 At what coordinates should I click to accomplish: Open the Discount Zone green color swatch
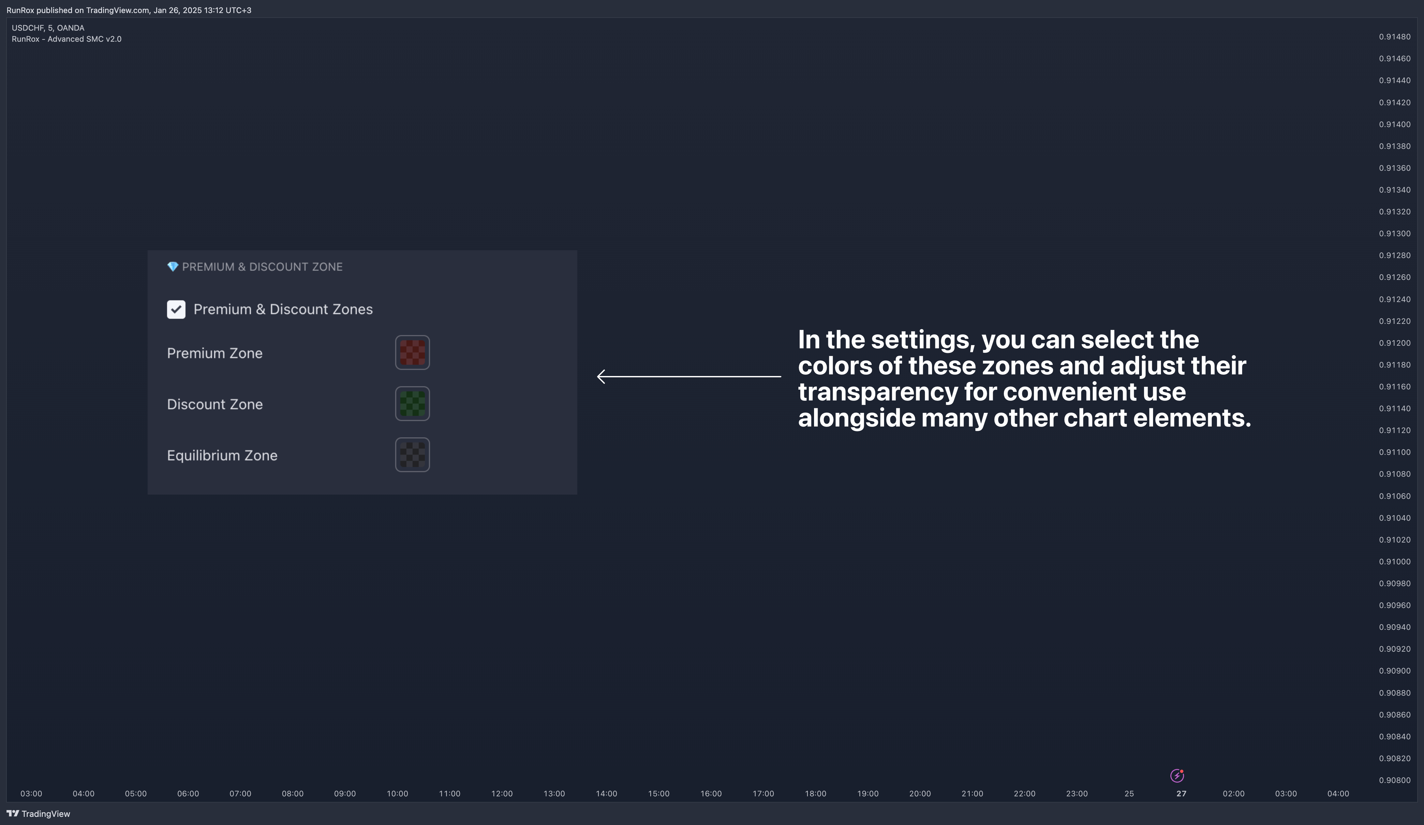(412, 404)
